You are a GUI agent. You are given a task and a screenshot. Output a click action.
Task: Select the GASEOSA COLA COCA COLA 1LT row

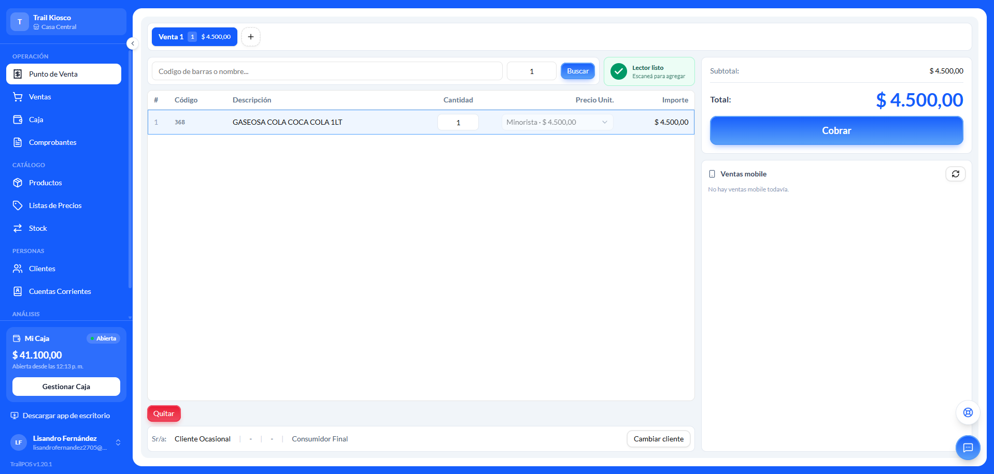(x=421, y=122)
